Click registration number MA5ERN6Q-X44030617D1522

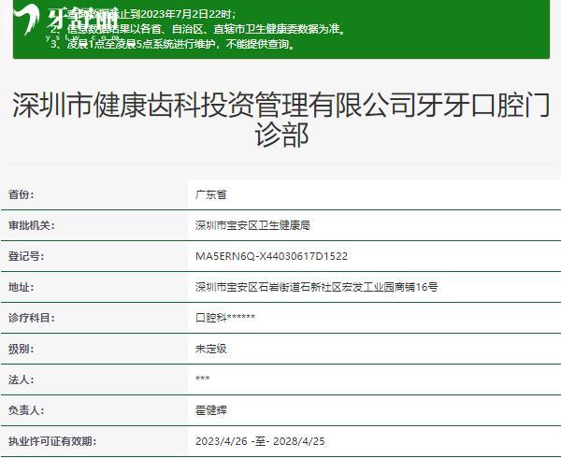pos(271,256)
